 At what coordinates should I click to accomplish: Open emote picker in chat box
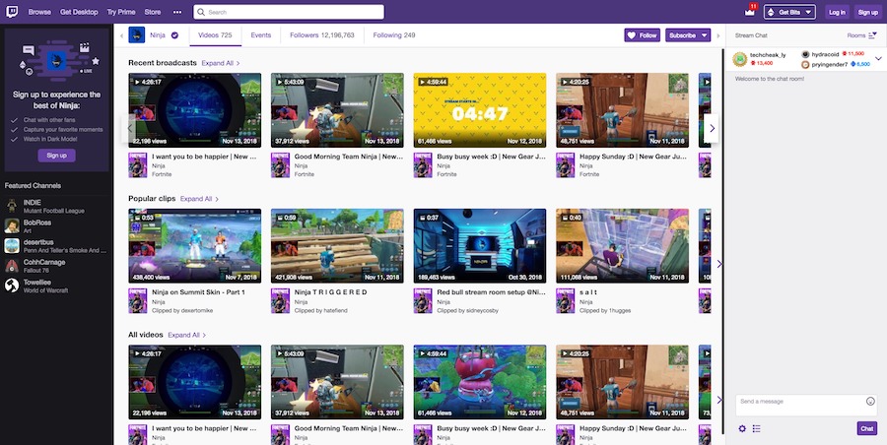pos(870,401)
